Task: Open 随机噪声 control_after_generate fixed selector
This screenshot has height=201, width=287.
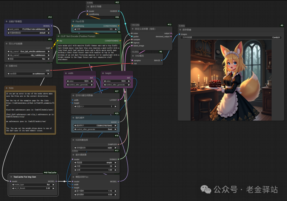Action: (x=95, y=129)
